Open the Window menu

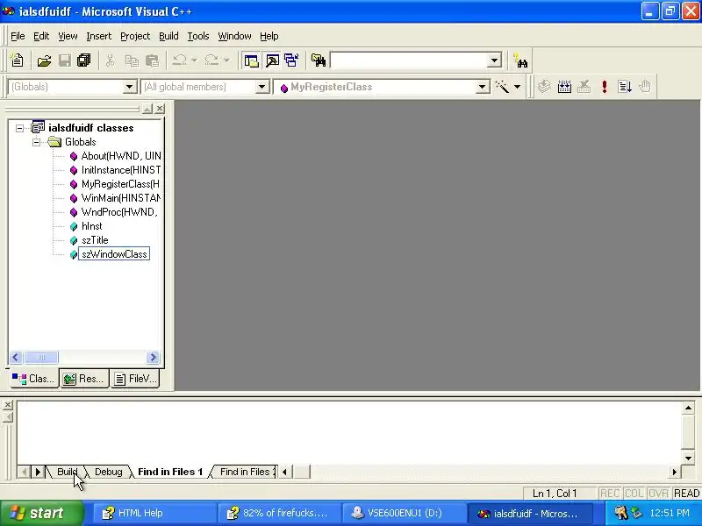click(x=234, y=36)
